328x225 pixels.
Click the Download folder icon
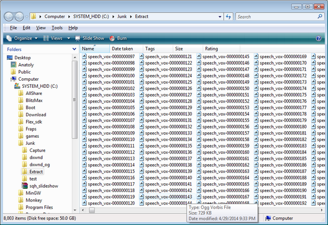coord(21,115)
